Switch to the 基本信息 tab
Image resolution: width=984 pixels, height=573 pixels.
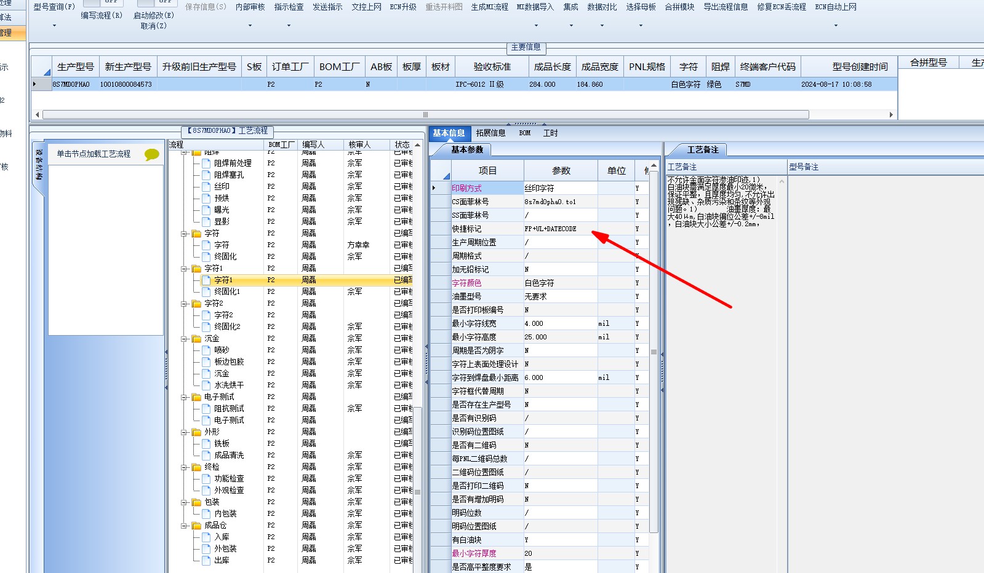[x=449, y=133]
